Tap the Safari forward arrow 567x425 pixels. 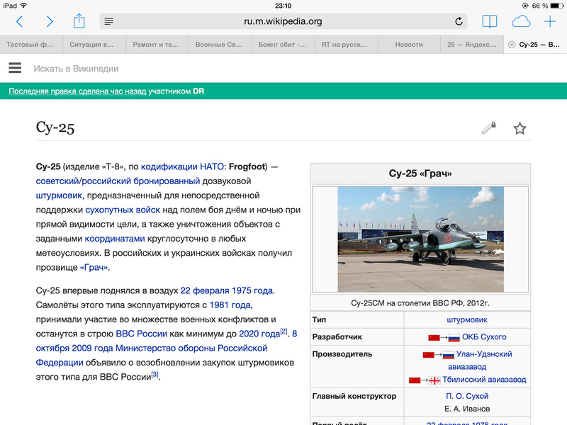coord(50,22)
